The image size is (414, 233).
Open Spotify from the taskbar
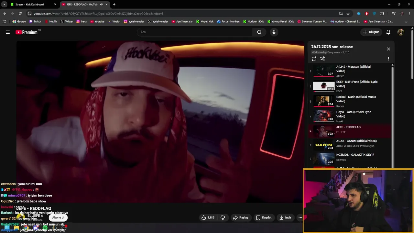(45, 228)
